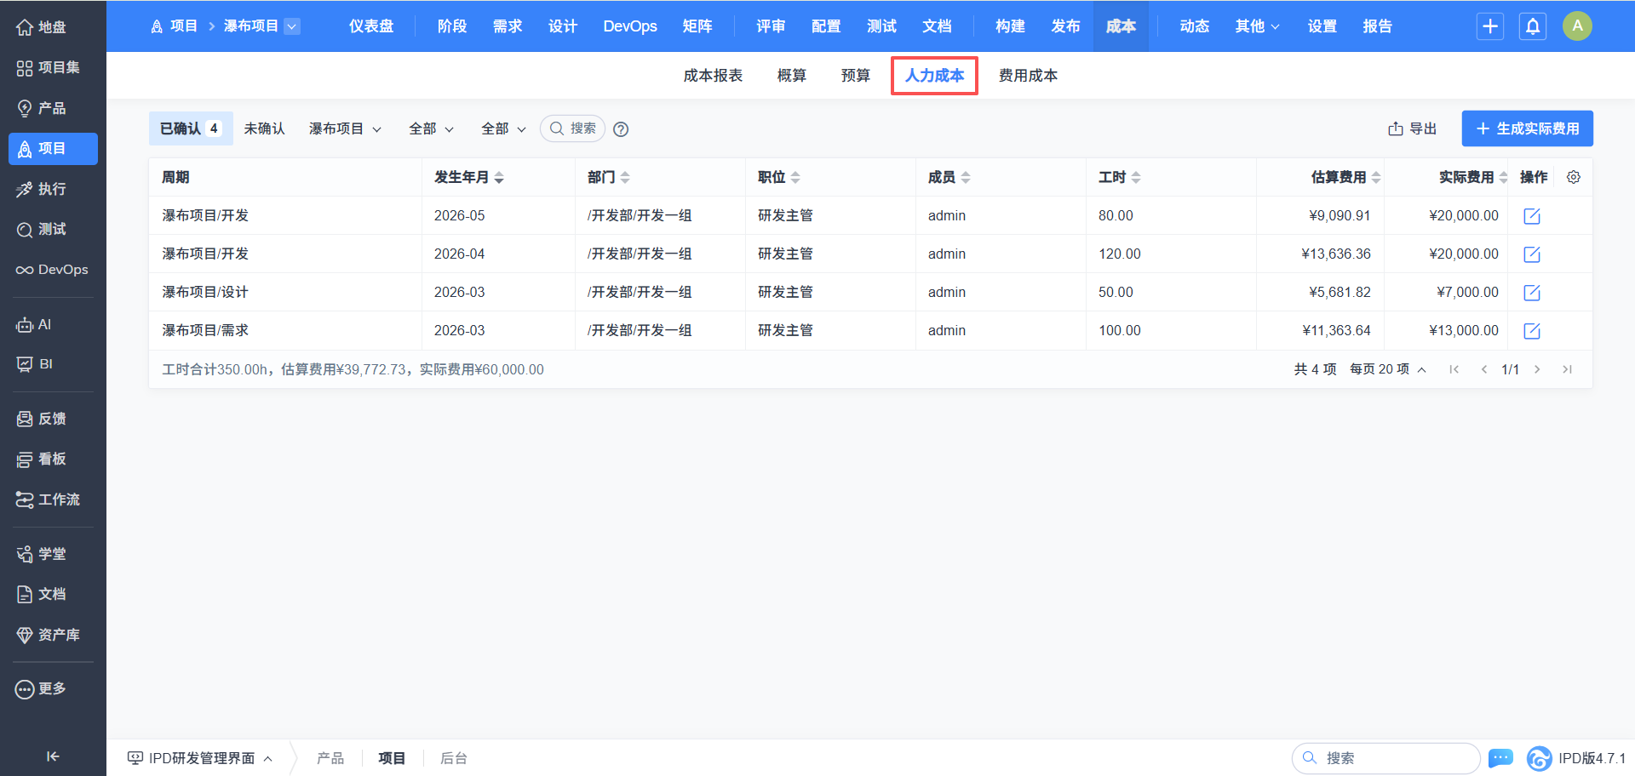
Task: Sort table by 部门 column
Action: tap(609, 177)
